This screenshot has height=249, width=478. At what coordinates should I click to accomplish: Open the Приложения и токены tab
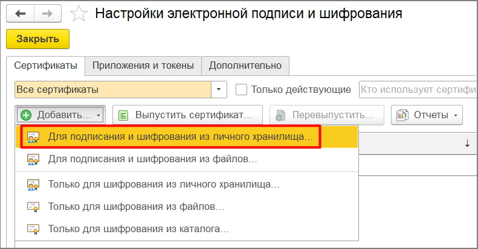[143, 66]
